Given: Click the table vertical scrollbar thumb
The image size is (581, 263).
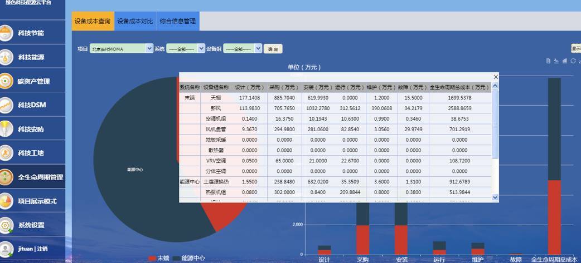Looking at the screenshot, I should point(495,124).
